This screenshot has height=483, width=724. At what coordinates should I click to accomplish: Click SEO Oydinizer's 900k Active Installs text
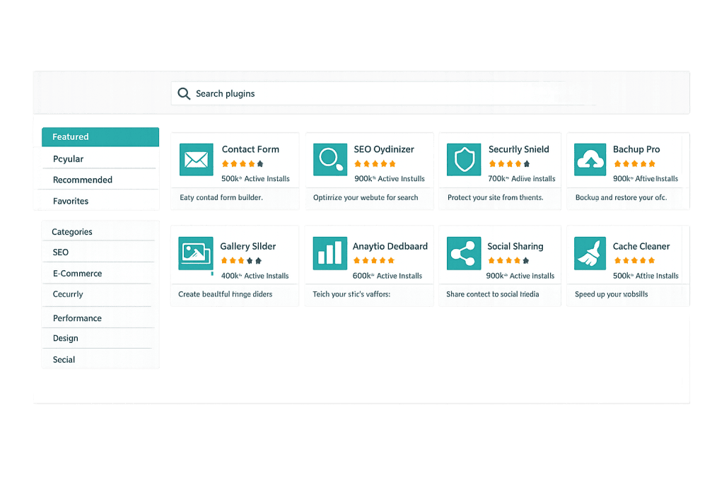click(390, 178)
